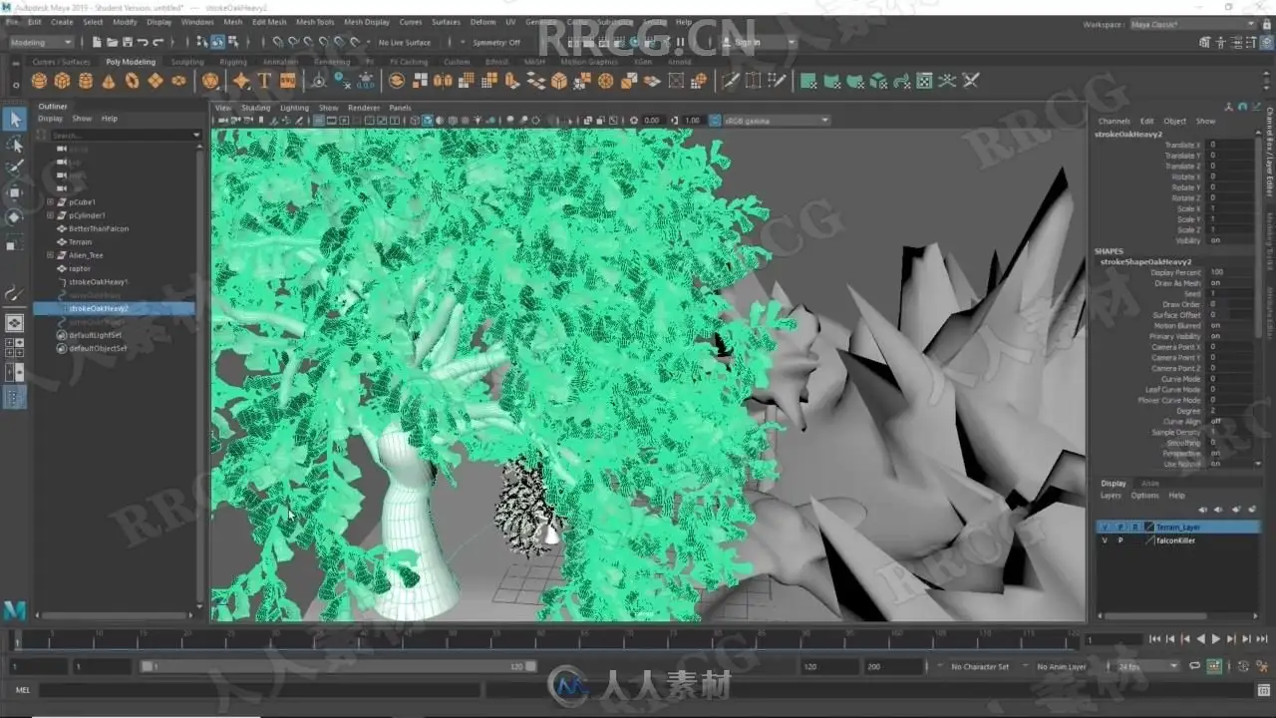The image size is (1276, 718).
Task: Open the 24 fps frame rate dropdown
Action: [1147, 666]
